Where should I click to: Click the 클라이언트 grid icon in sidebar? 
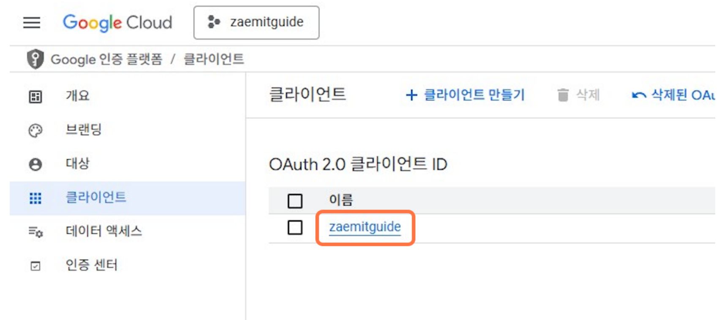click(35, 198)
